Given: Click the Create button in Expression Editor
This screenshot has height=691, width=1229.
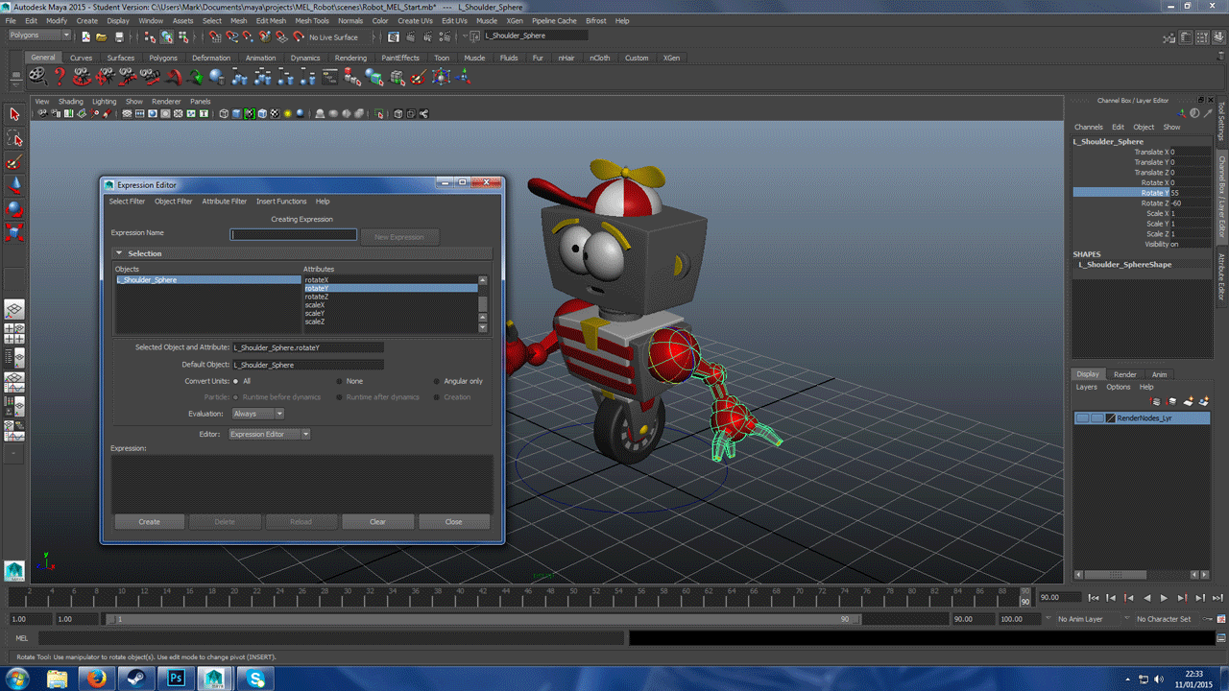Looking at the screenshot, I should pyautogui.click(x=149, y=521).
